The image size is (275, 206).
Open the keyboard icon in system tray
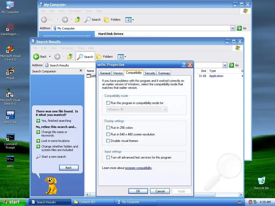239,202
